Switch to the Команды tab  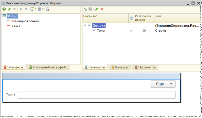click(120, 67)
